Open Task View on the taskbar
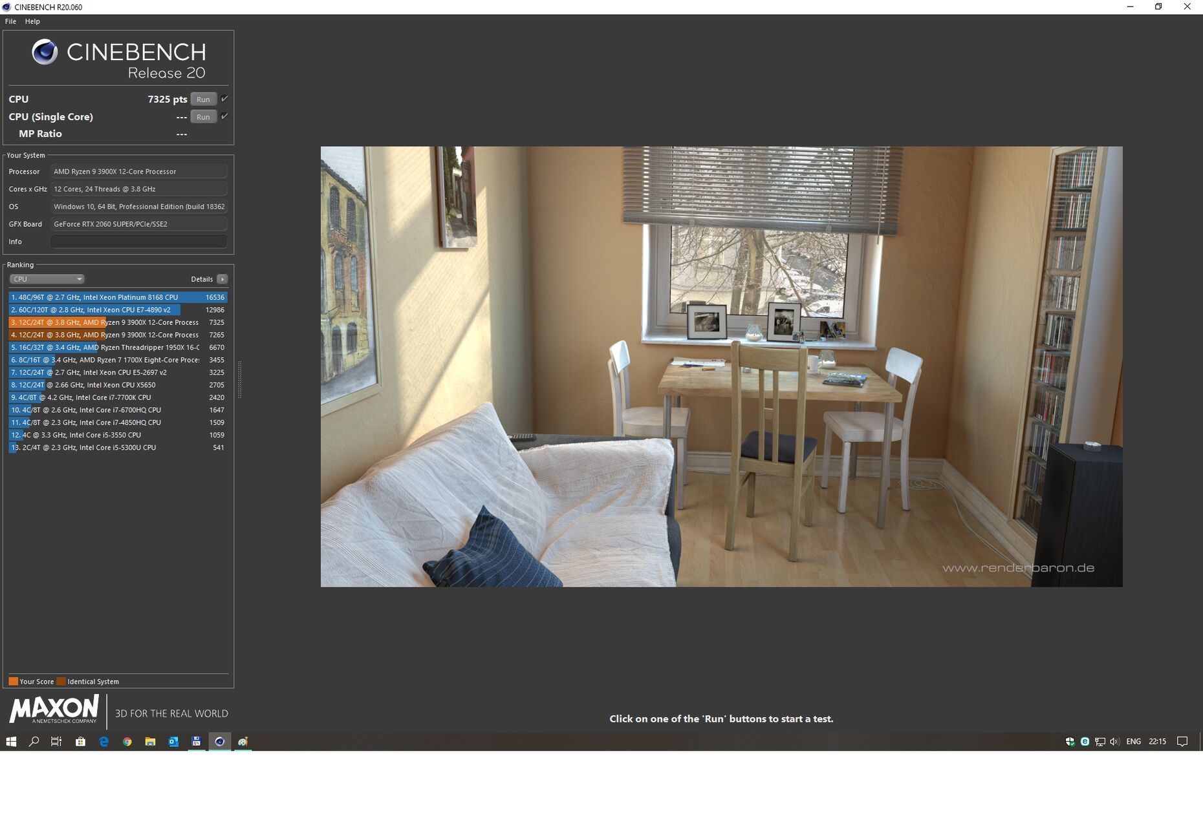 (56, 741)
